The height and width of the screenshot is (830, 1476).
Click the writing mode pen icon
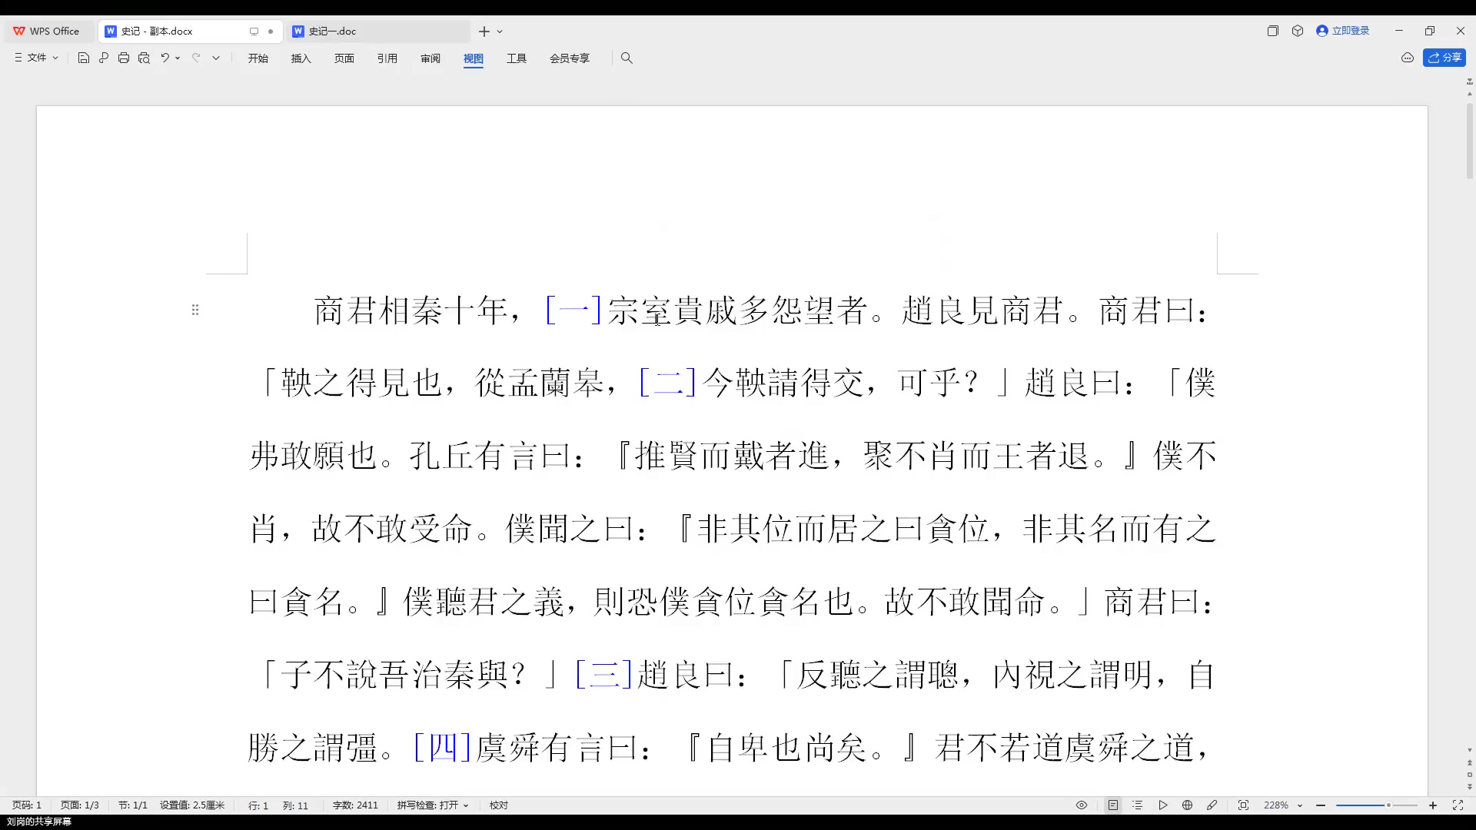(1212, 805)
